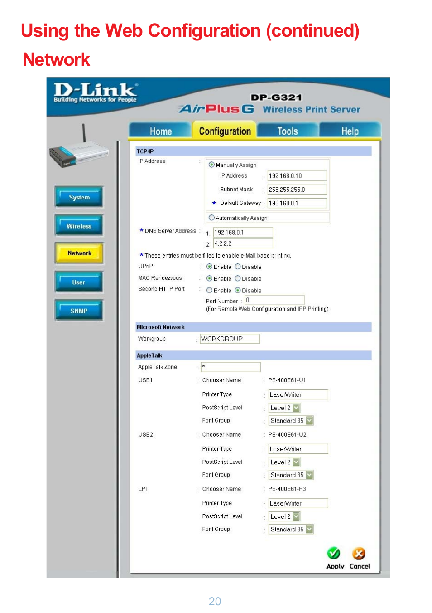
Task: Click the first DNS Server Address field
Action: point(243,233)
